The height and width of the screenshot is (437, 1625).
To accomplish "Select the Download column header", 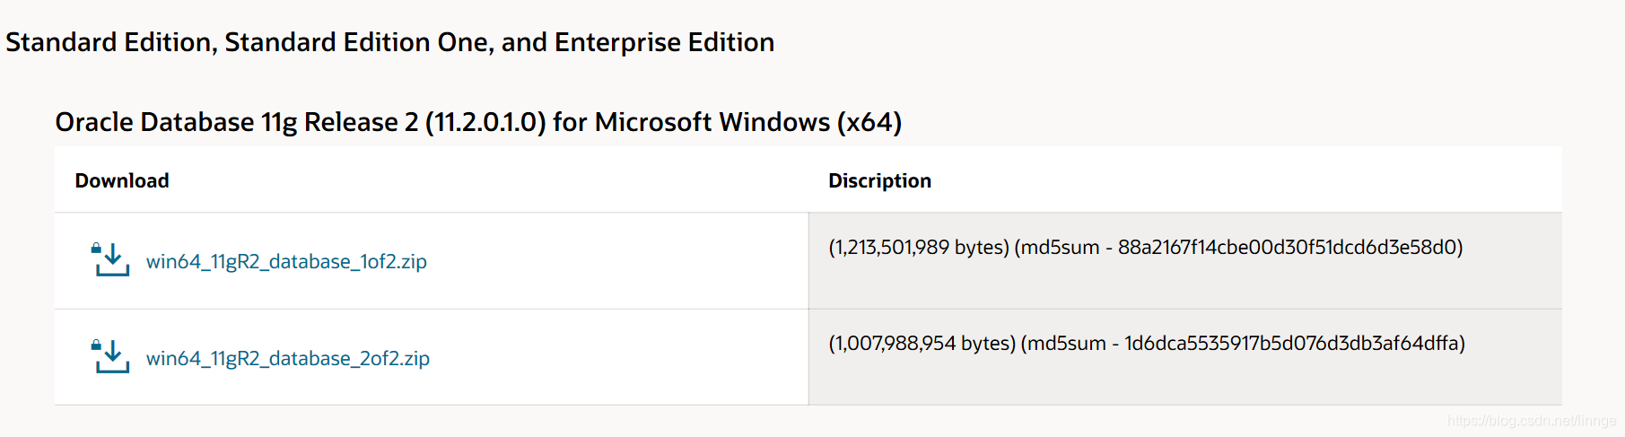I will pos(122,180).
